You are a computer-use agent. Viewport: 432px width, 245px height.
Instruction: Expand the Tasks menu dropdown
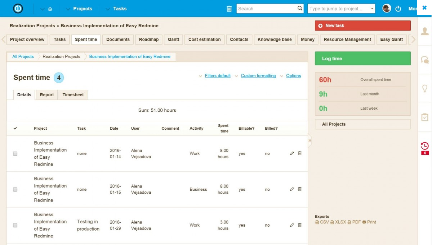[108, 9]
